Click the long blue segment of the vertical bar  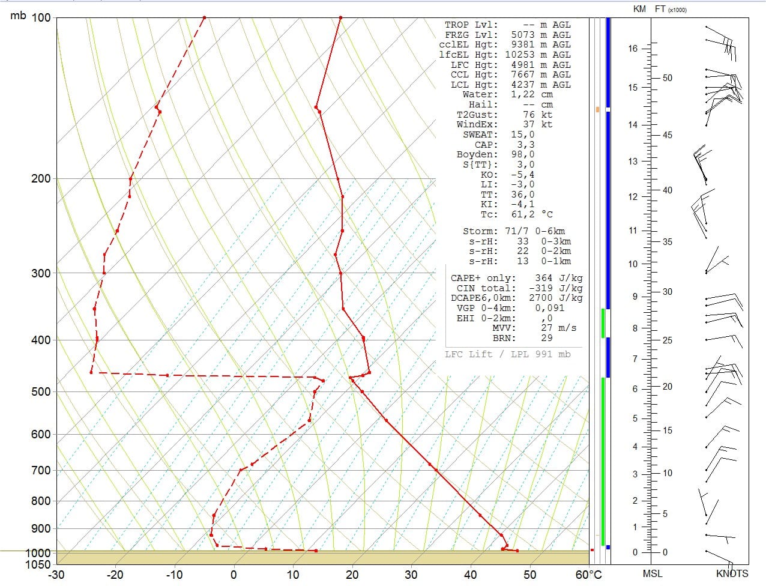608,210
